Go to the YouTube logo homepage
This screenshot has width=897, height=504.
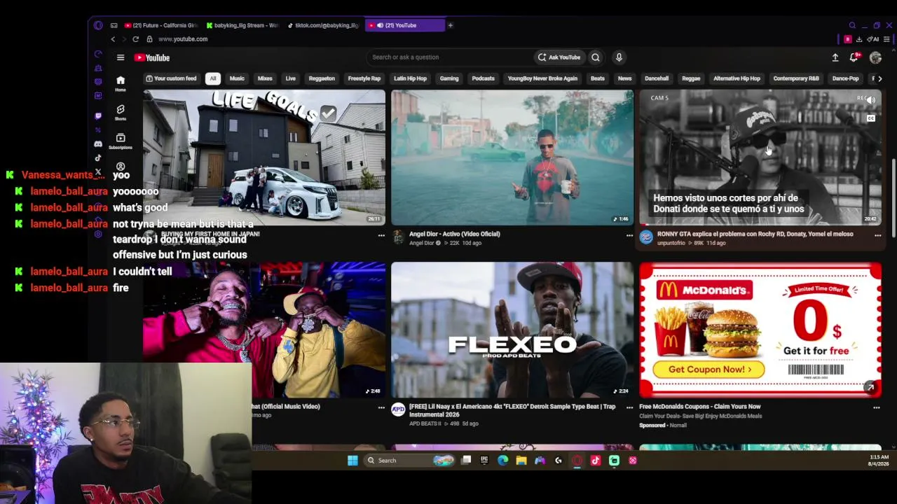pyautogui.click(x=152, y=57)
